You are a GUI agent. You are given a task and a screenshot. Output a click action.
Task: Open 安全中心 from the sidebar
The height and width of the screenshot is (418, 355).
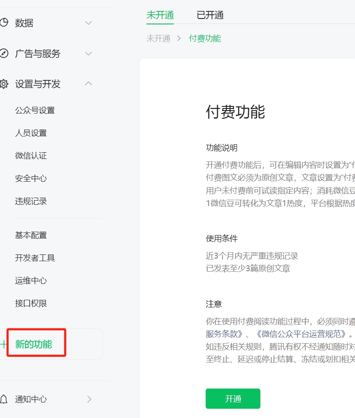(x=31, y=179)
